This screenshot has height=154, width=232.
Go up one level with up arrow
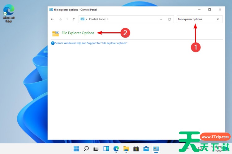click(74, 19)
